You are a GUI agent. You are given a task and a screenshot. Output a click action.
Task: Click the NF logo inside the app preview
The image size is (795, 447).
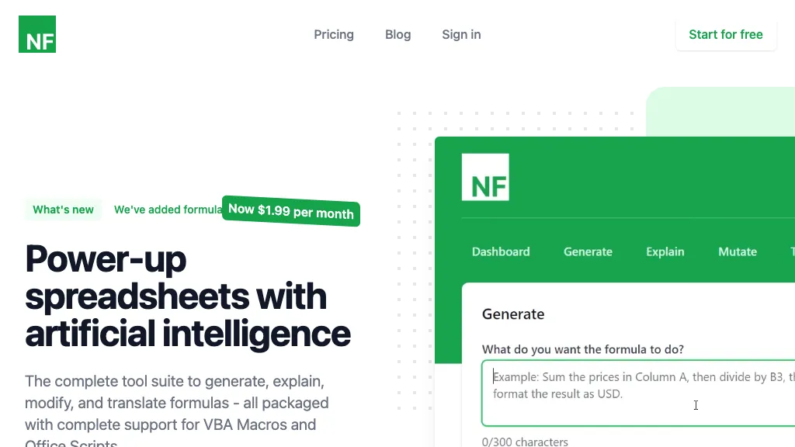[485, 177]
